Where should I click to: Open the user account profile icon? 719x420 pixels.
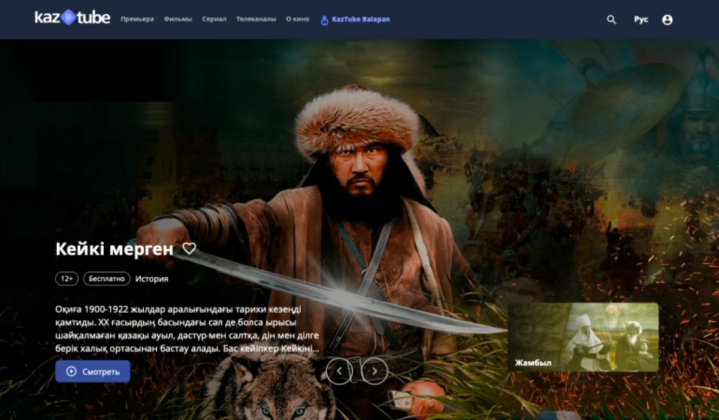pyautogui.click(x=667, y=20)
